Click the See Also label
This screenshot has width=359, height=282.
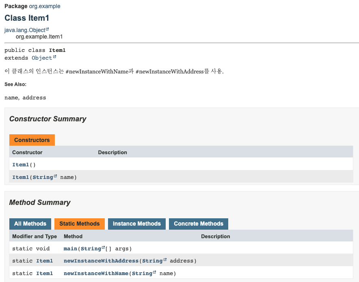15,84
